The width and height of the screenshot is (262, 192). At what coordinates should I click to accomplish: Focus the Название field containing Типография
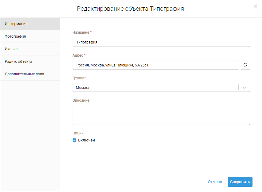click(161, 42)
